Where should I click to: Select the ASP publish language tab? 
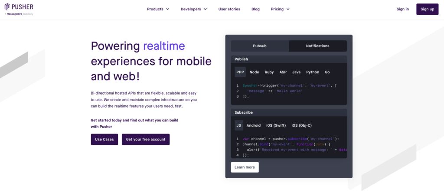pos(283,72)
